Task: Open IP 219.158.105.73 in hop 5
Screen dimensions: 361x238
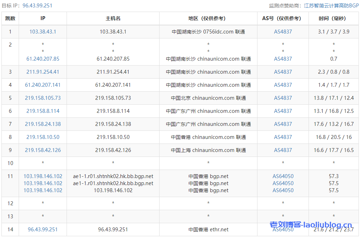Action: coord(43,98)
